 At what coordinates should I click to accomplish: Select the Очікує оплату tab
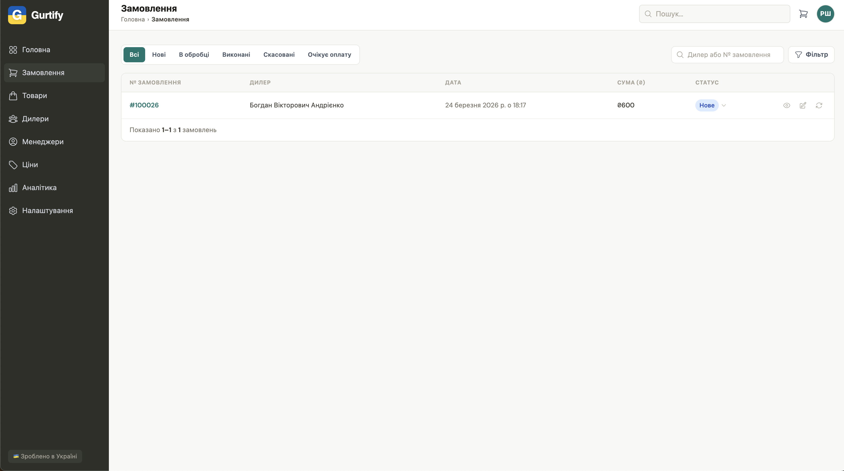coord(329,54)
